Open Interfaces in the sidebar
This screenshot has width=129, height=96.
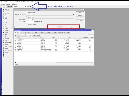(7, 13)
